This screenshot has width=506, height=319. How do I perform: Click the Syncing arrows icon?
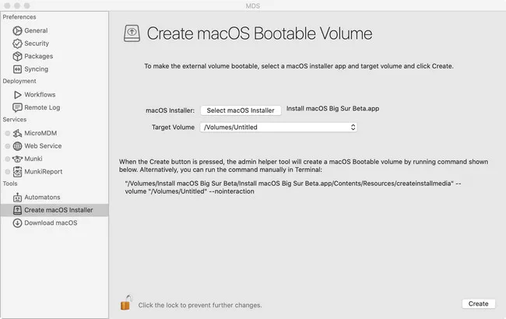(17, 69)
